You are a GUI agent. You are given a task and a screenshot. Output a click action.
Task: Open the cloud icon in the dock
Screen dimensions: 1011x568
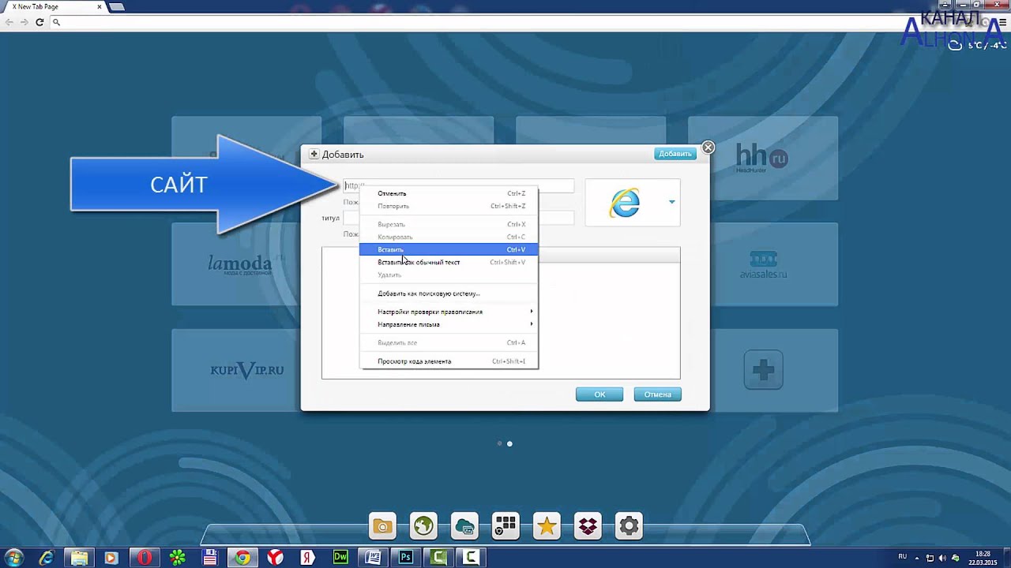[464, 526]
